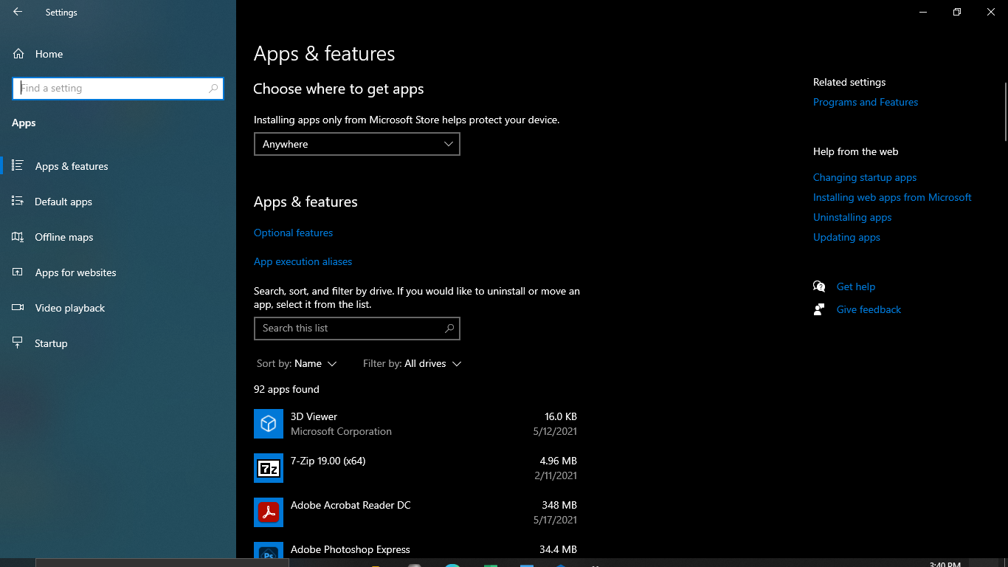This screenshot has height=567, width=1008.
Task: Open Offline maps settings
Action: (118, 237)
